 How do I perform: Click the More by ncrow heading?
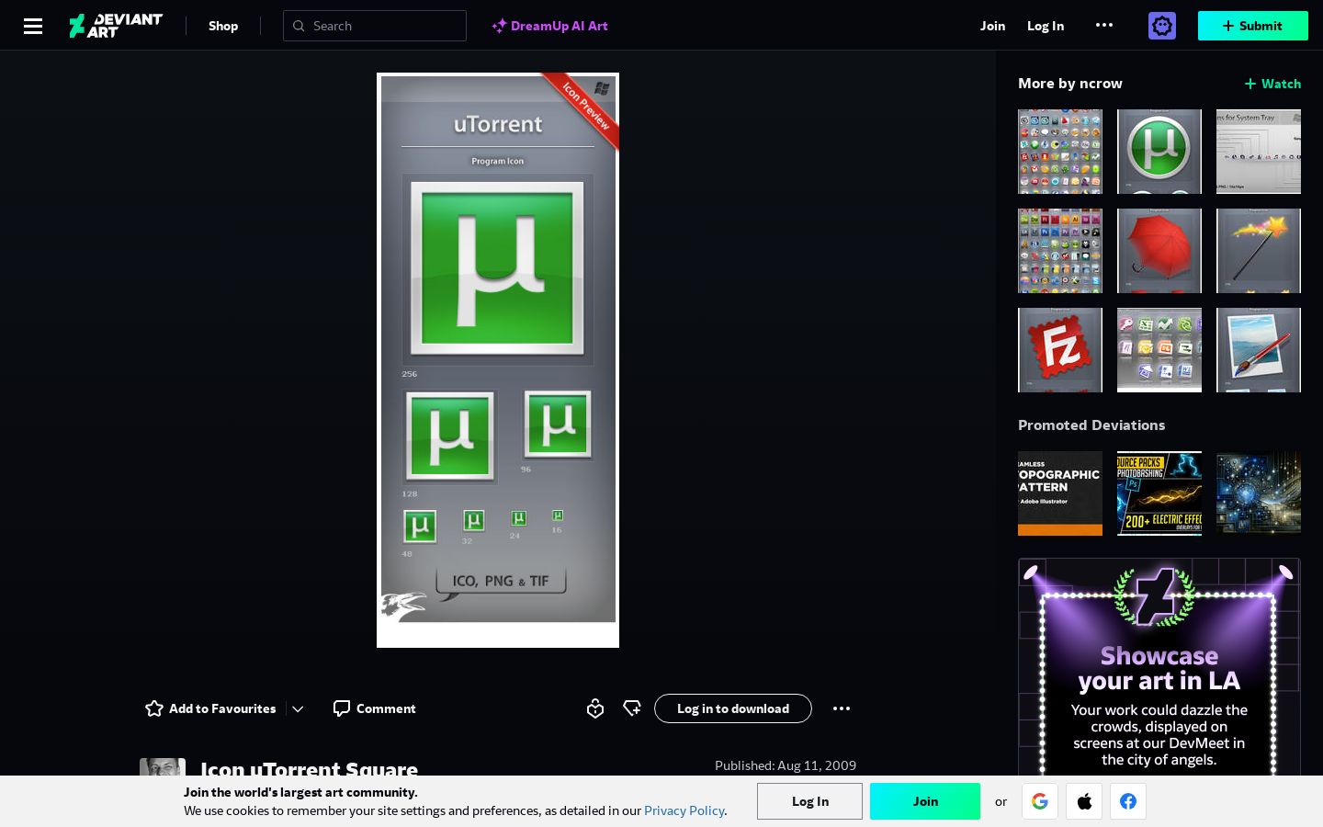point(1070,84)
